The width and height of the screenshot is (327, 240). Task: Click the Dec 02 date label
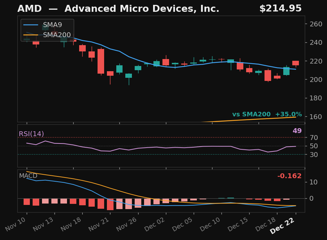click(x=154, y=224)
